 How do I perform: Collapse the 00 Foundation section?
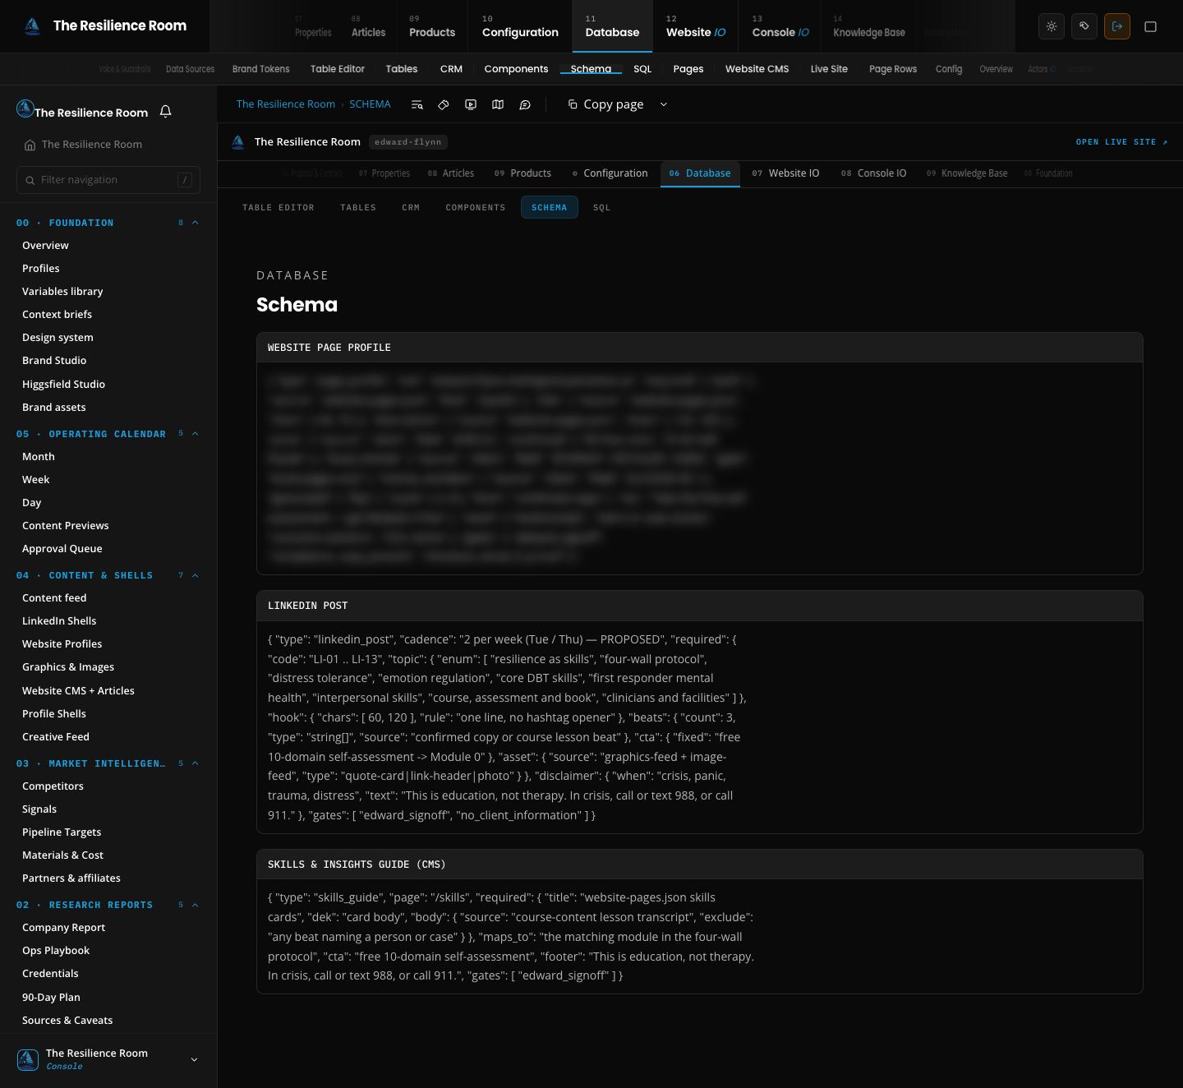click(x=196, y=223)
